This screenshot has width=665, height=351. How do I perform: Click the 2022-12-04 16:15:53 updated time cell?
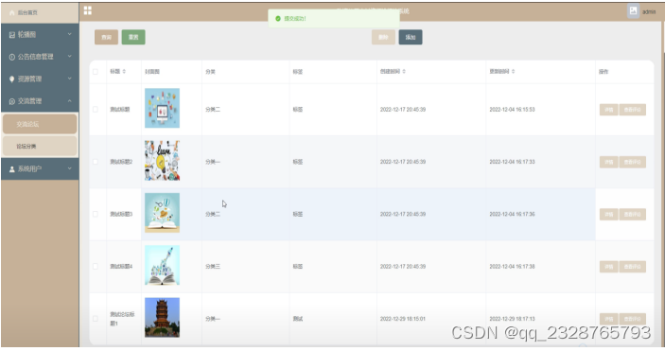coord(512,110)
